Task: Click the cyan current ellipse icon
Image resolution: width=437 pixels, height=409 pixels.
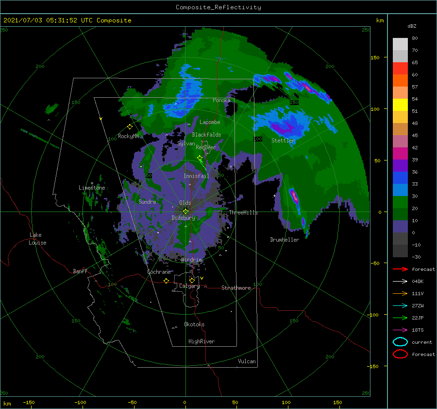Action: (400, 342)
